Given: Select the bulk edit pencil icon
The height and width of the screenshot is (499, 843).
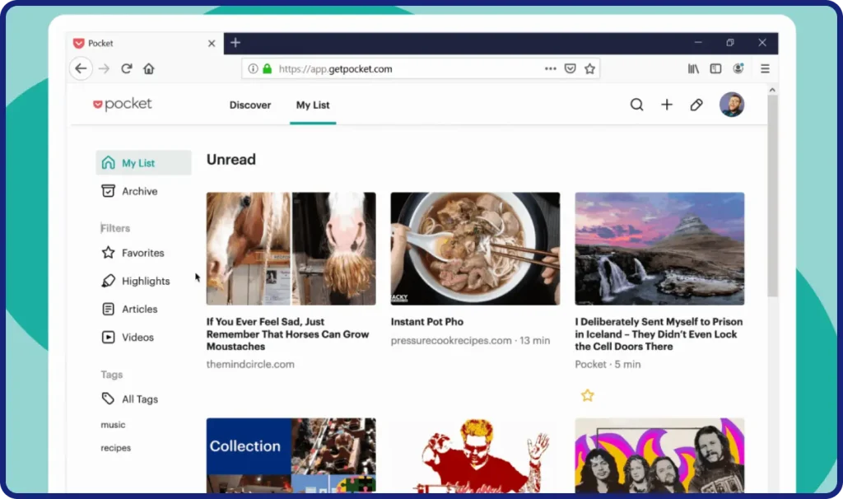Looking at the screenshot, I should 696,105.
